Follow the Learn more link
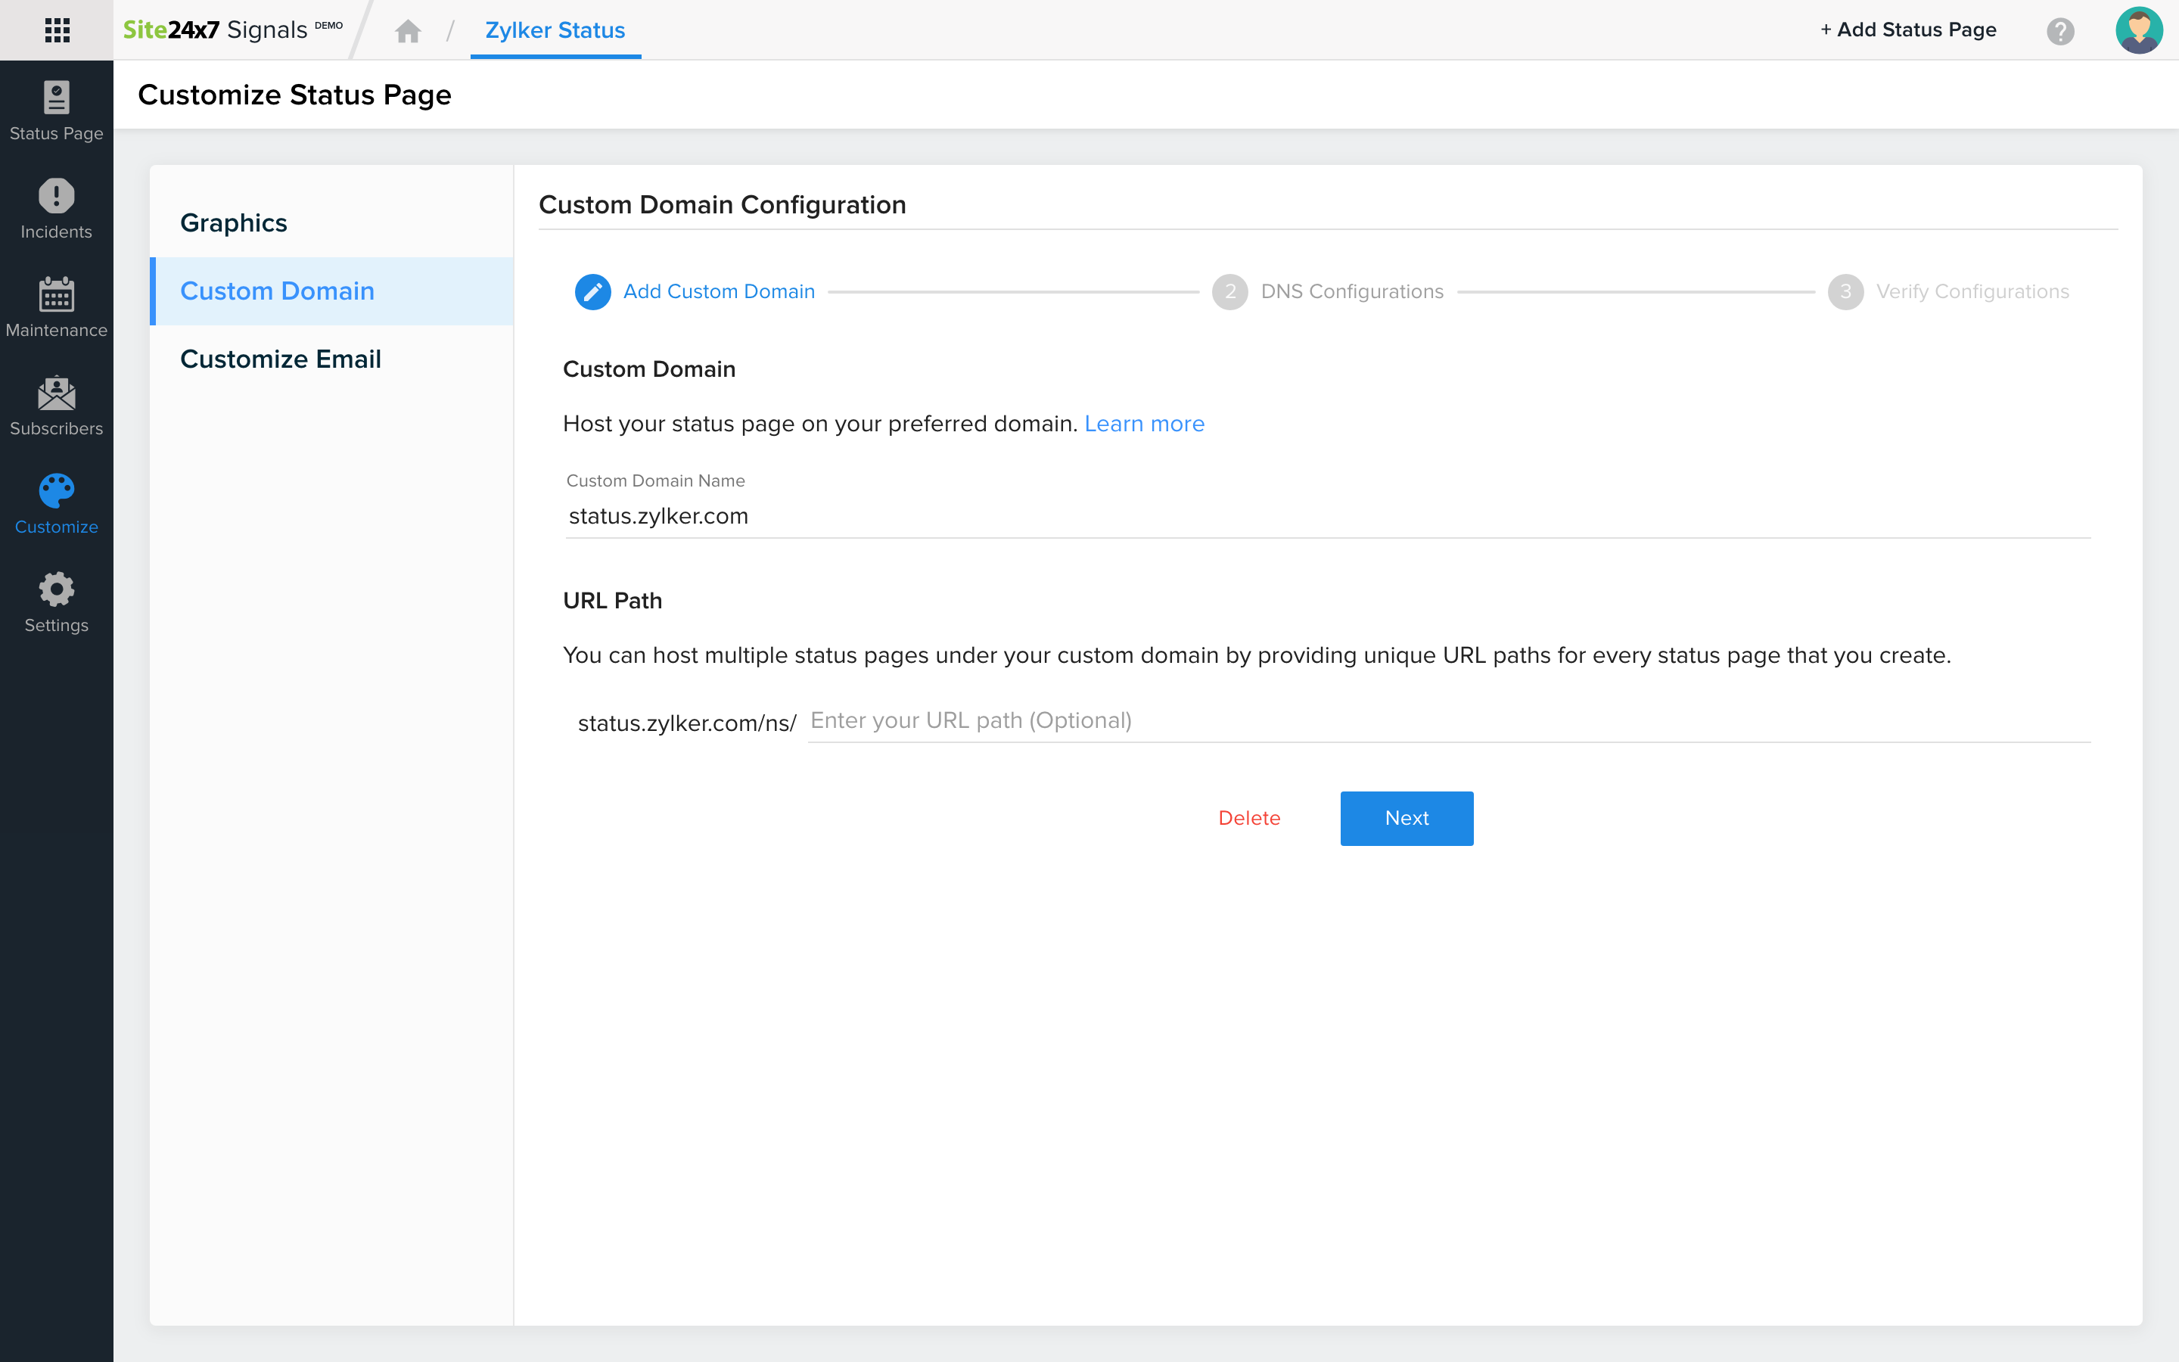Screen dimensions: 2179x1362 (1143, 424)
